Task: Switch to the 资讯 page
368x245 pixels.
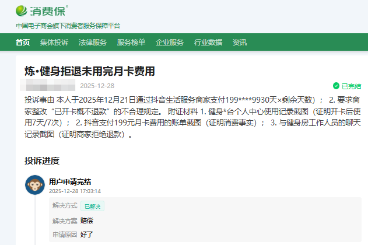Action: pyautogui.click(x=239, y=43)
